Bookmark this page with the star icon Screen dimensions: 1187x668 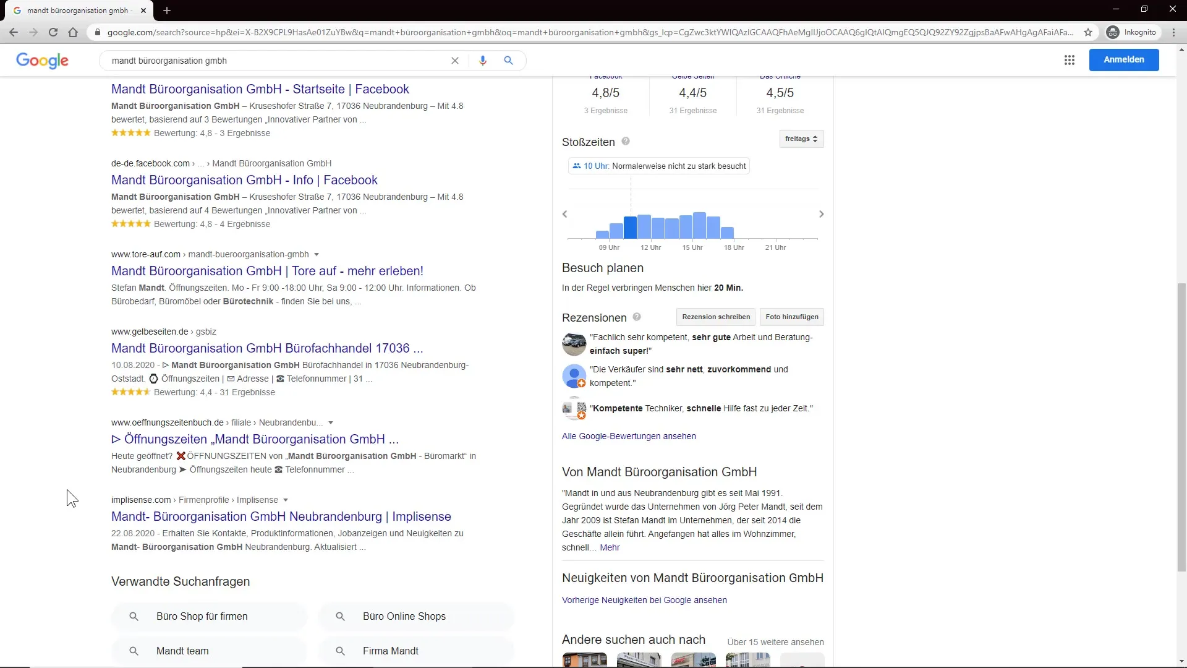click(x=1088, y=32)
